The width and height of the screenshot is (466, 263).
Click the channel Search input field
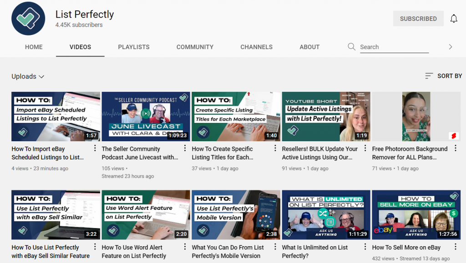pos(395,47)
